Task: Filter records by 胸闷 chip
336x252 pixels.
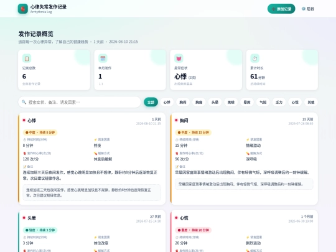Action: [183, 102]
